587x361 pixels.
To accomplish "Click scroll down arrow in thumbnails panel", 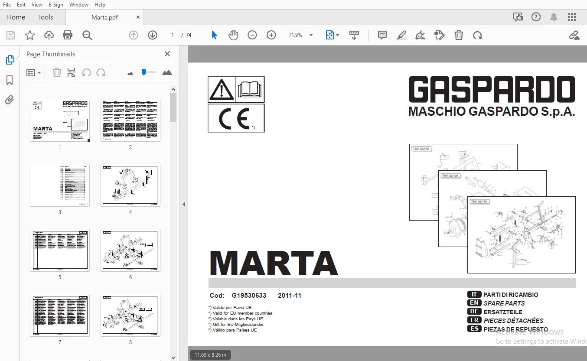I will [173, 358].
